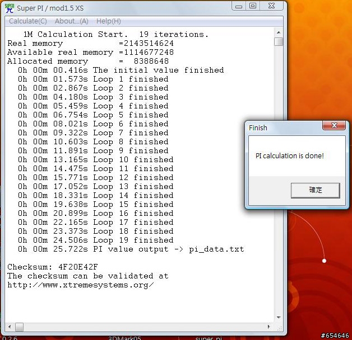Close the Finish dialog with X

click(x=334, y=125)
